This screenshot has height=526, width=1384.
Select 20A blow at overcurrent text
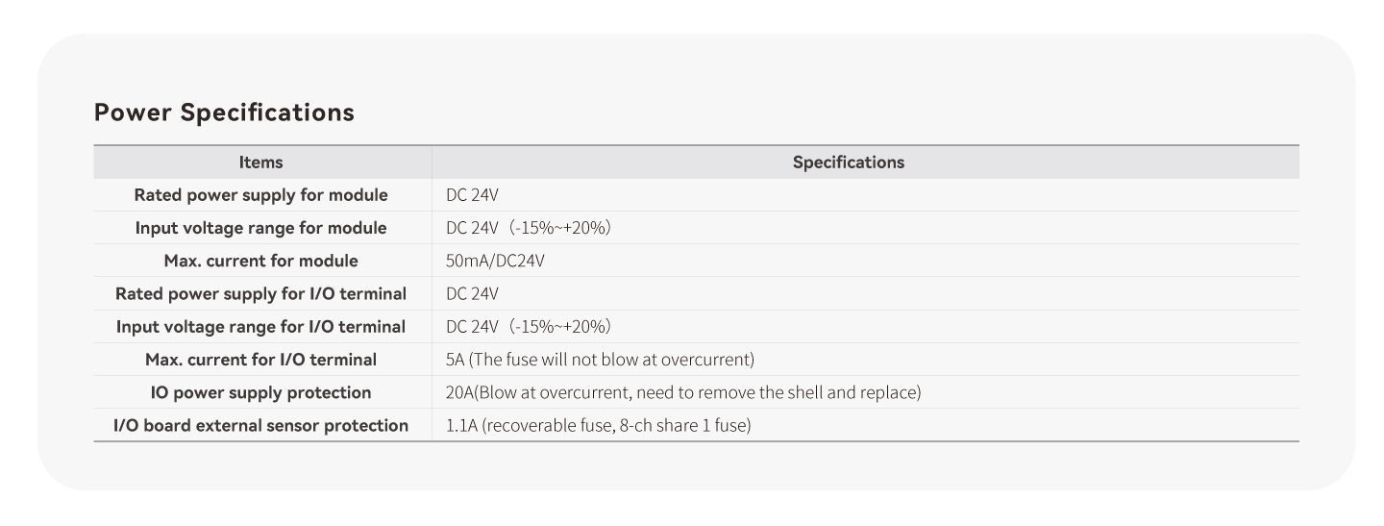(683, 392)
